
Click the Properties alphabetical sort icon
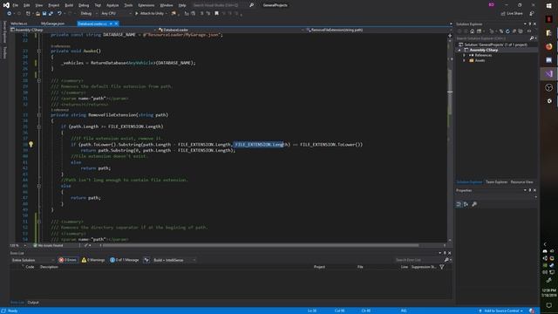click(x=466, y=204)
